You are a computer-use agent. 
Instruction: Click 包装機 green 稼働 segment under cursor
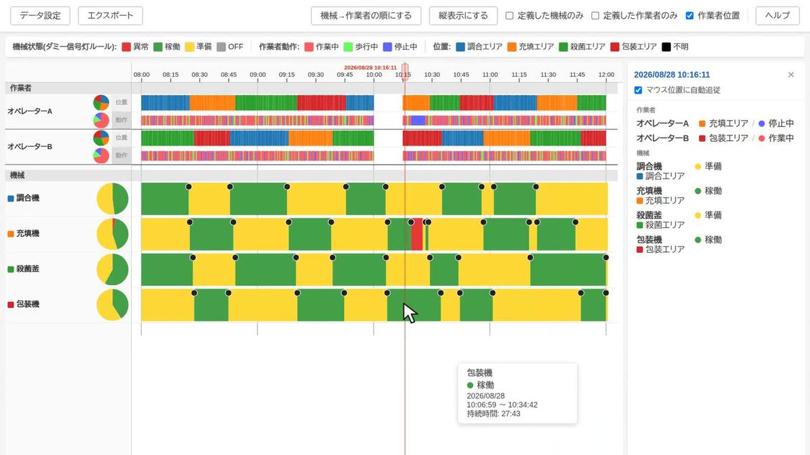(414, 305)
